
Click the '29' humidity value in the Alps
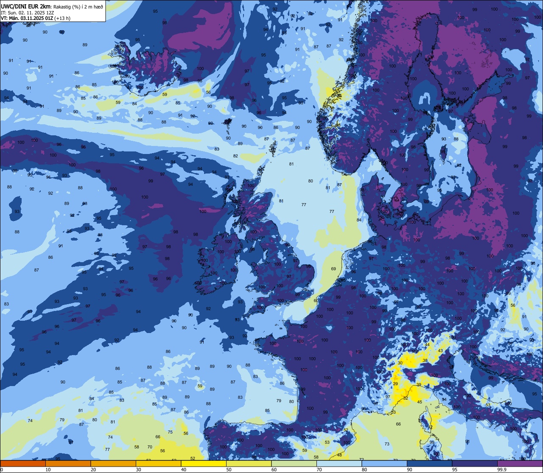[x=395, y=383]
